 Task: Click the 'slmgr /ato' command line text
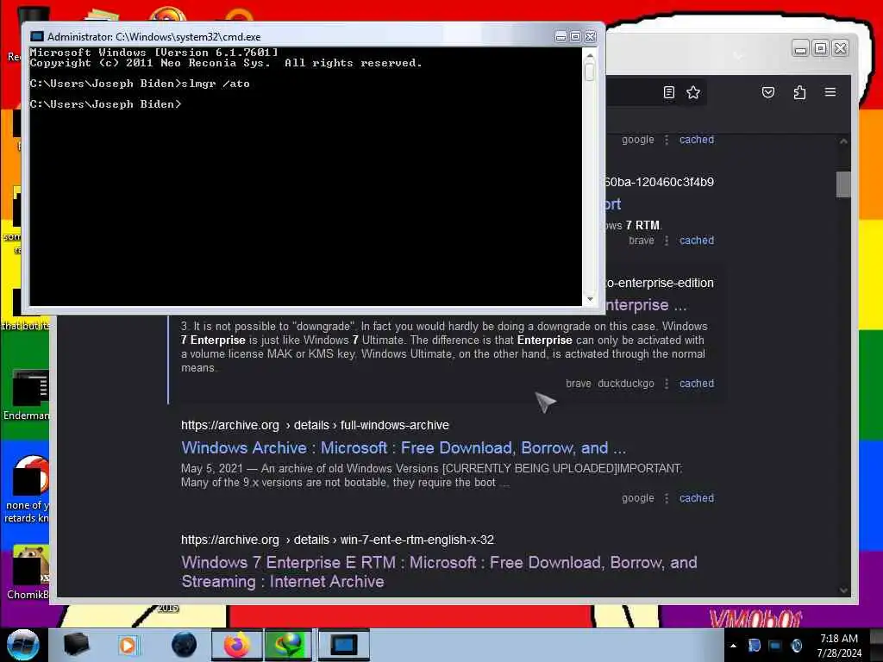coord(216,84)
